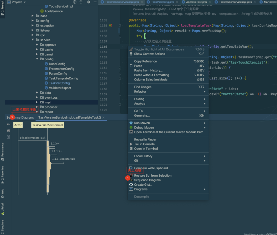Screen dimensions: 277x235
Task: Hide the Project panel with minus icon
Action: point(95,2)
